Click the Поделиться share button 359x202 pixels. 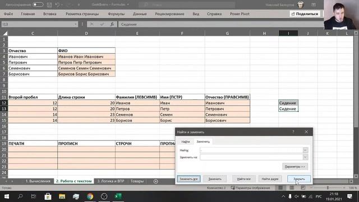305,14
